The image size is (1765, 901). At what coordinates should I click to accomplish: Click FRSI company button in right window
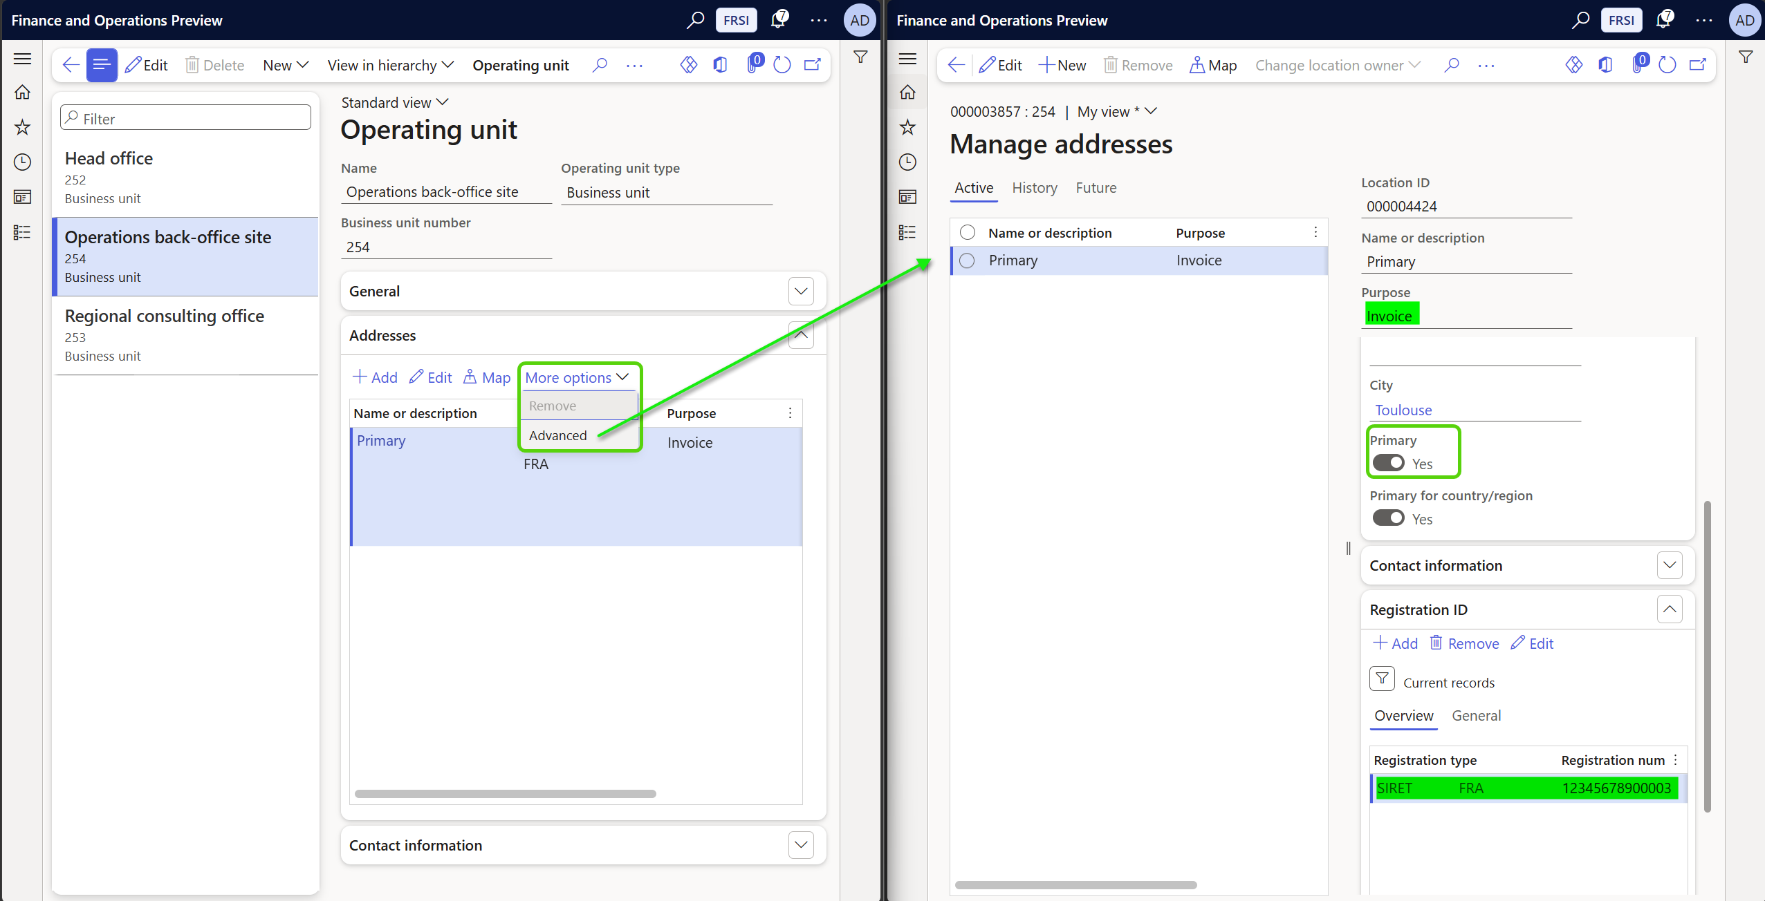tap(1621, 20)
